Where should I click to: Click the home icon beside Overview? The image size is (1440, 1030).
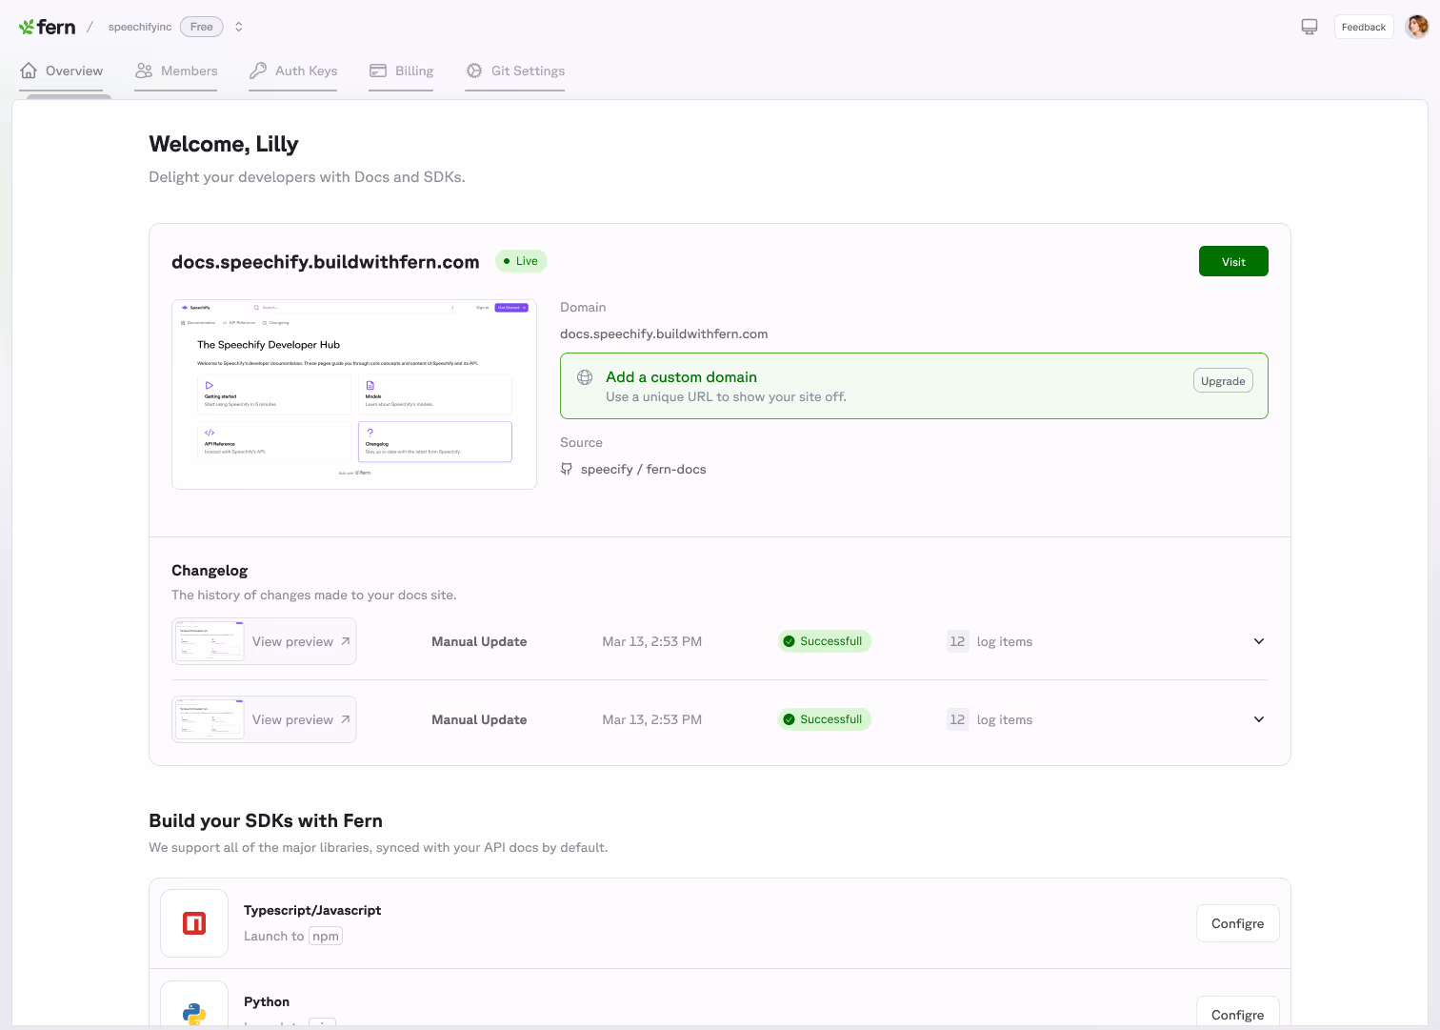coord(29,71)
